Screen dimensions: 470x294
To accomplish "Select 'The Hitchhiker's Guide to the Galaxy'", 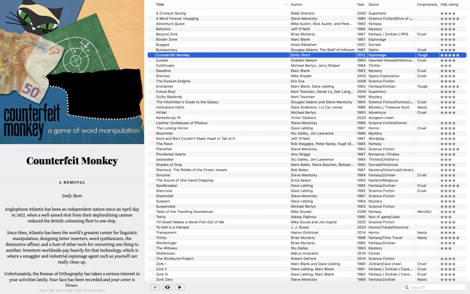I will [x=307, y=102].
